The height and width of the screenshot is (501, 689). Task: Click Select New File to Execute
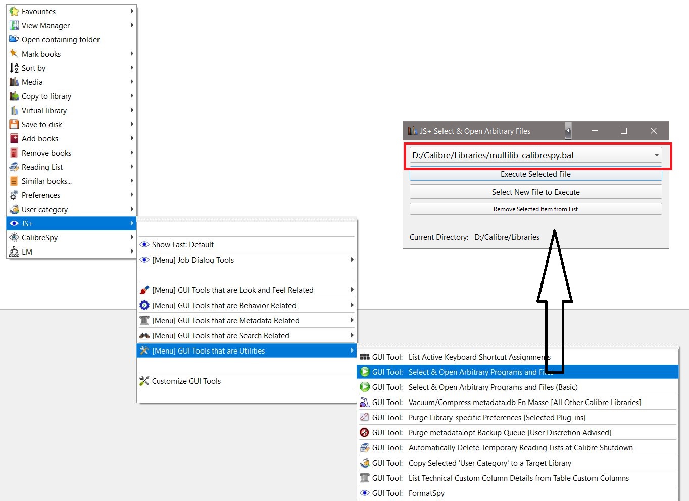pyautogui.click(x=535, y=192)
